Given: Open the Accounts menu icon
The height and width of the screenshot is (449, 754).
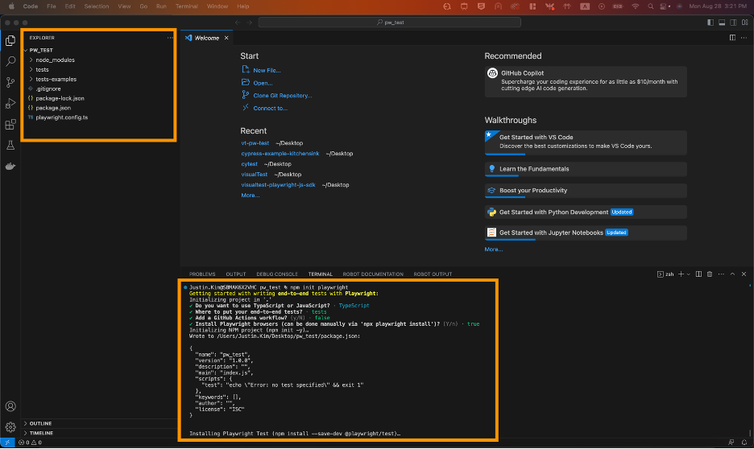Looking at the screenshot, I should (x=10, y=406).
